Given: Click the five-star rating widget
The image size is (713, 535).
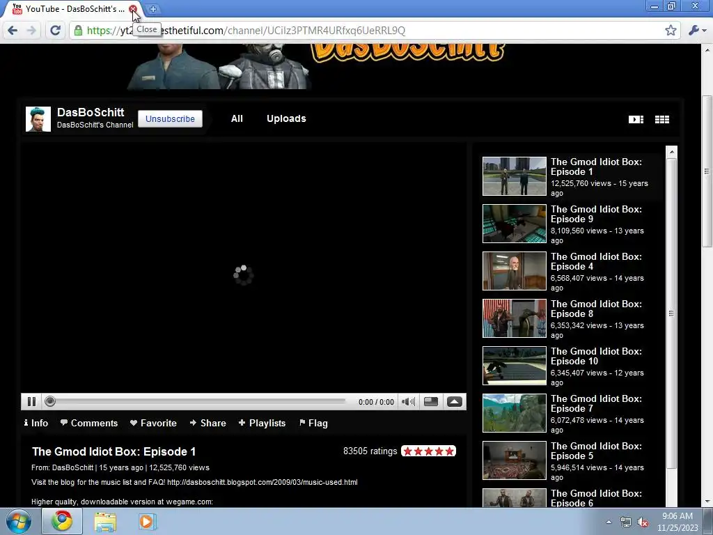Looking at the screenshot, I should click(x=428, y=451).
